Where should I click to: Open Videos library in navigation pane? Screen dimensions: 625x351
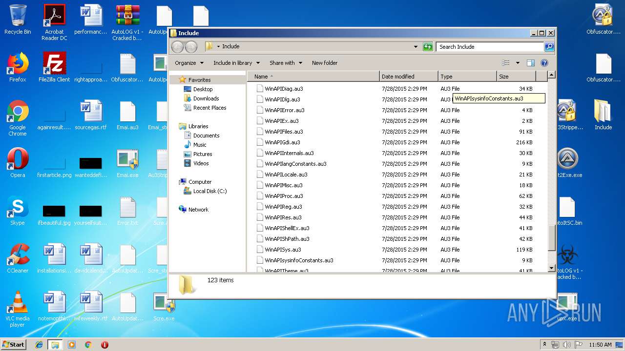pyautogui.click(x=201, y=163)
